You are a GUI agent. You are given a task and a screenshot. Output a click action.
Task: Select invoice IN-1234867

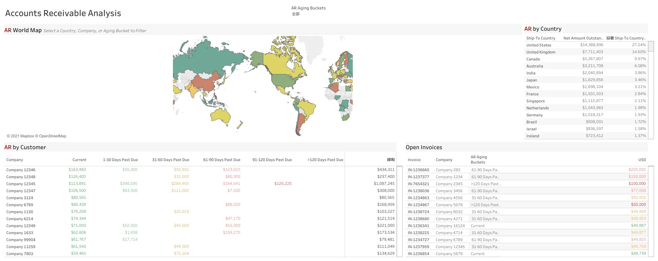point(418,205)
